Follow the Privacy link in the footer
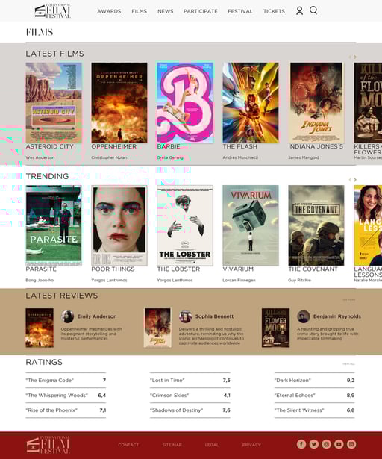Screen dimensions: 382x459 (x=251, y=445)
